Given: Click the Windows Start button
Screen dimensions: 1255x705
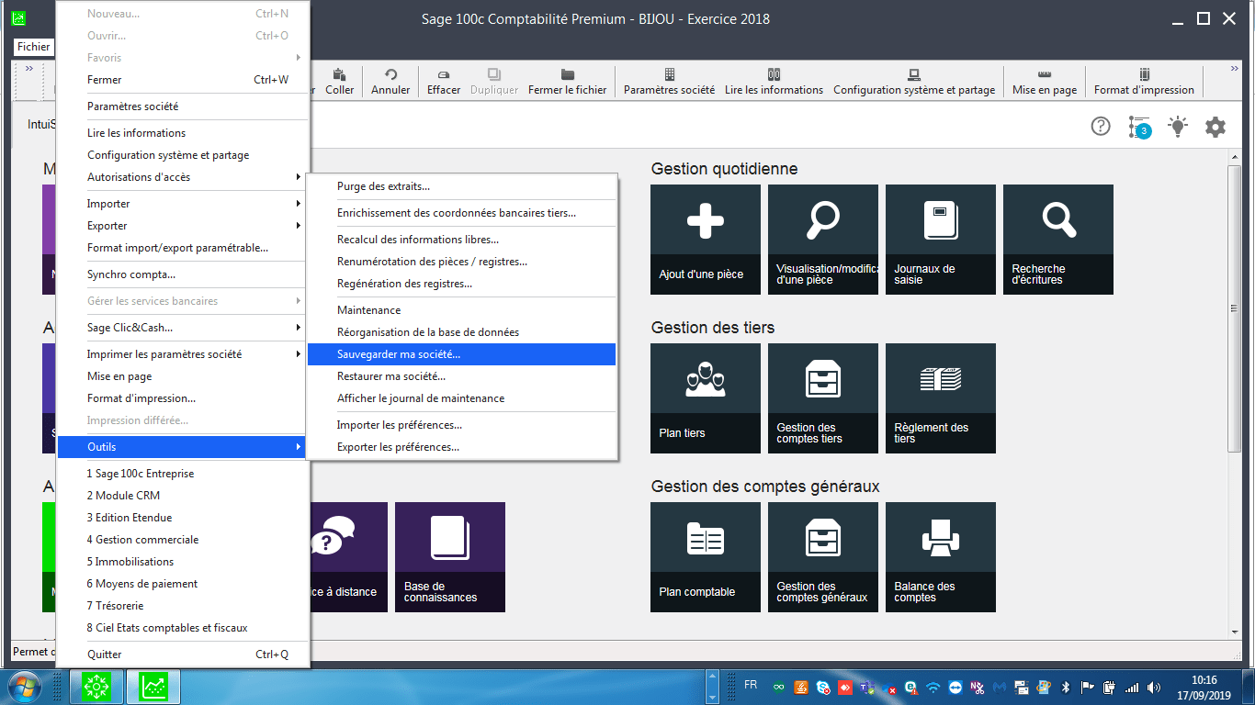Looking at the screenshot, I should click(x=24, y=686).
